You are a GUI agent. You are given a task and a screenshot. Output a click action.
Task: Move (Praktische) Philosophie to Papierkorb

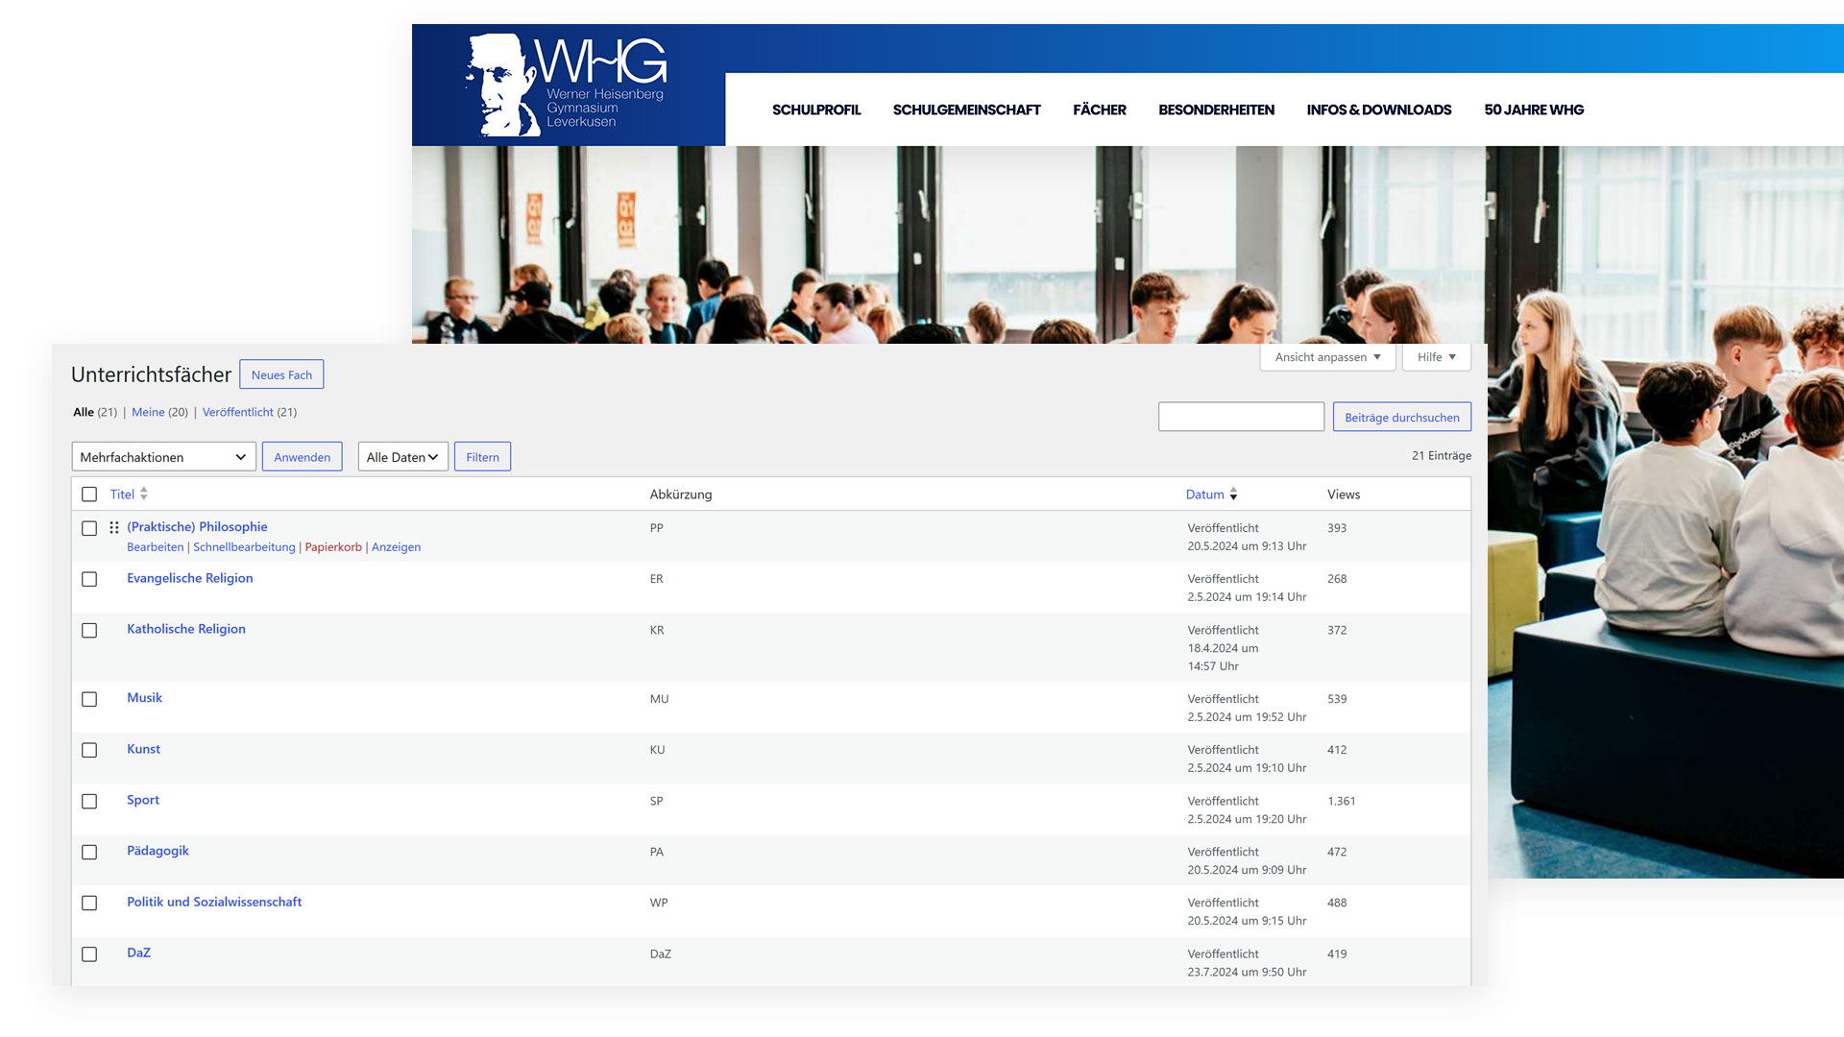(x=333, y=547)
